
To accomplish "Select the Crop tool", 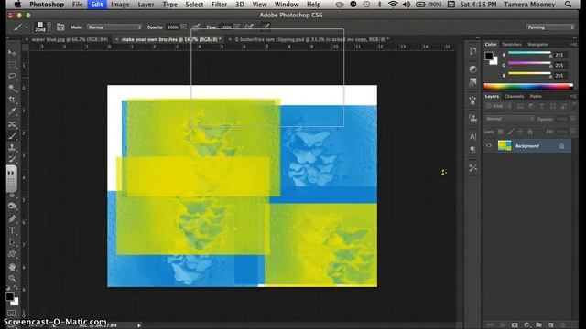I will click(x=12, y=100).
